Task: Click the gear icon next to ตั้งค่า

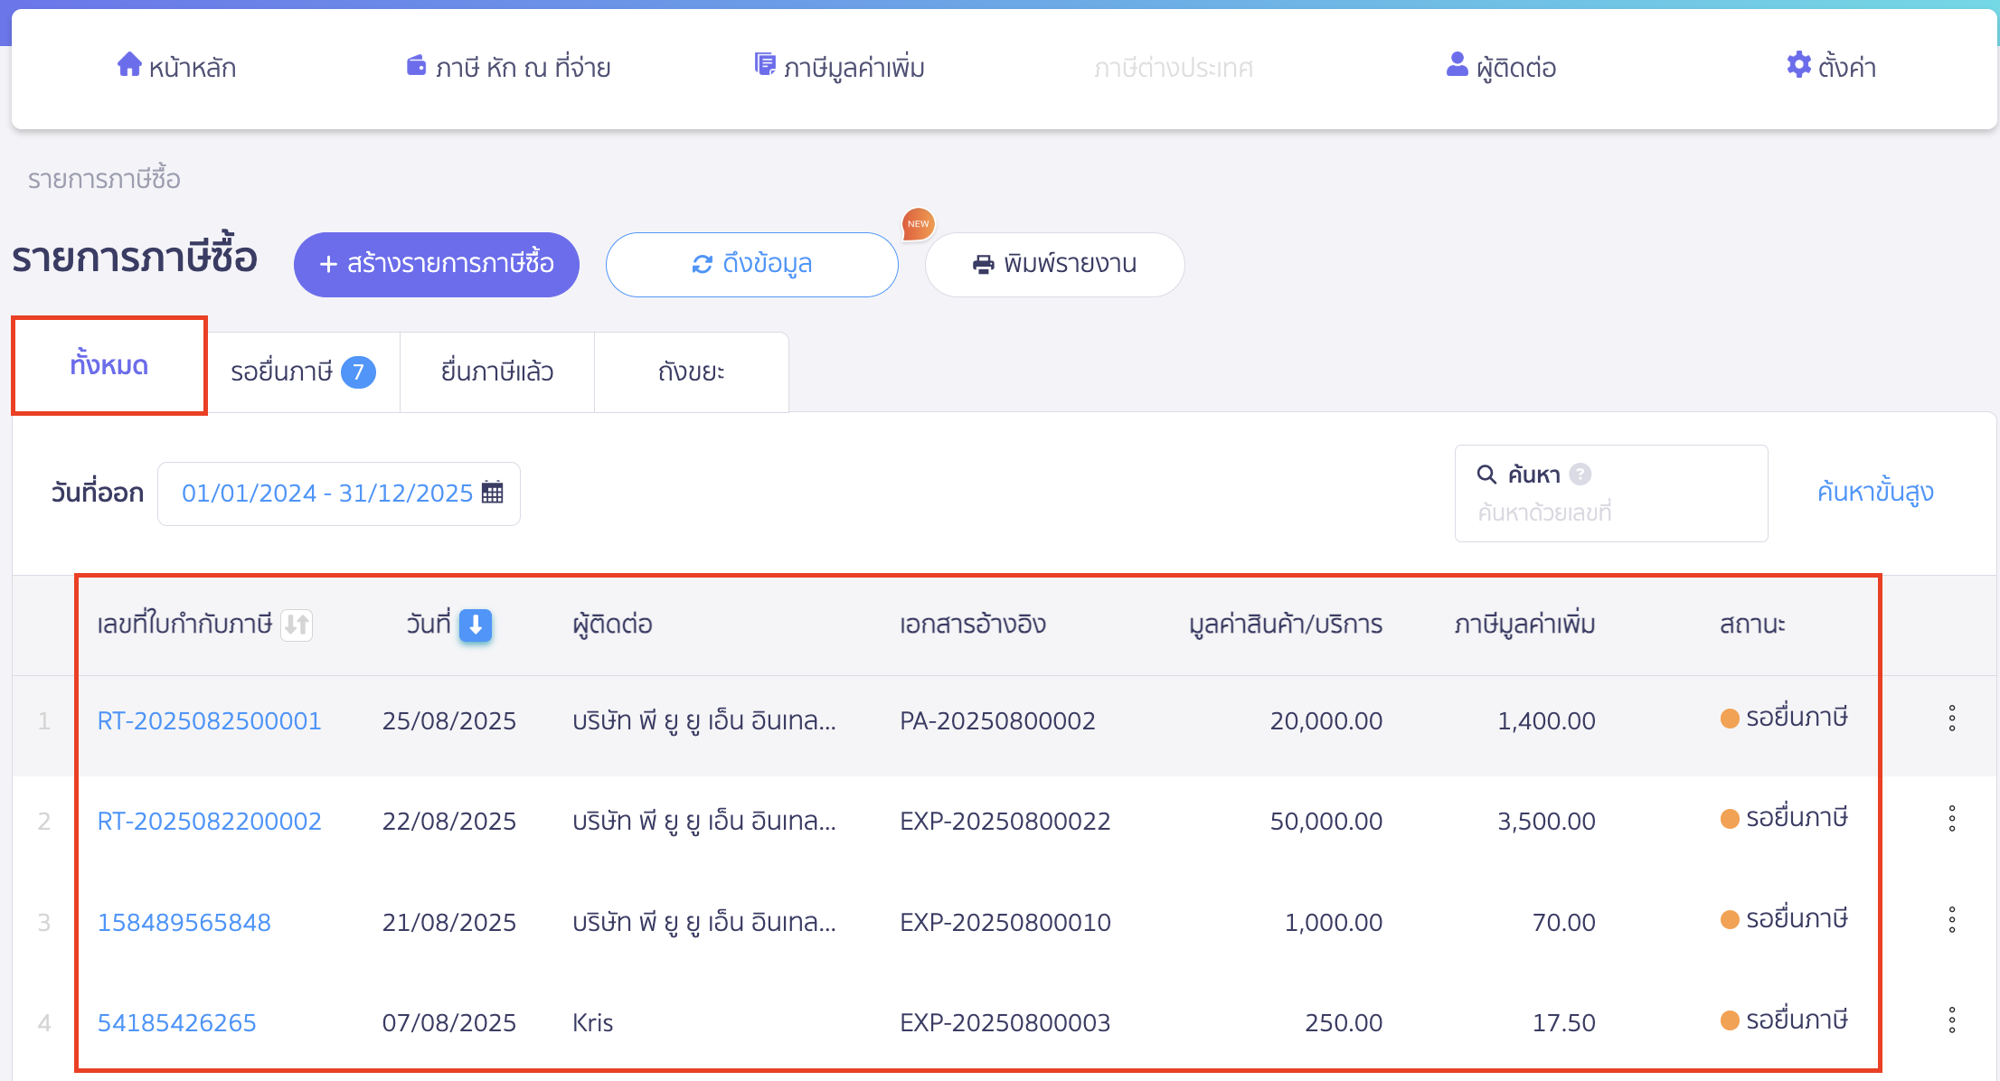Action: [1799, 64]
